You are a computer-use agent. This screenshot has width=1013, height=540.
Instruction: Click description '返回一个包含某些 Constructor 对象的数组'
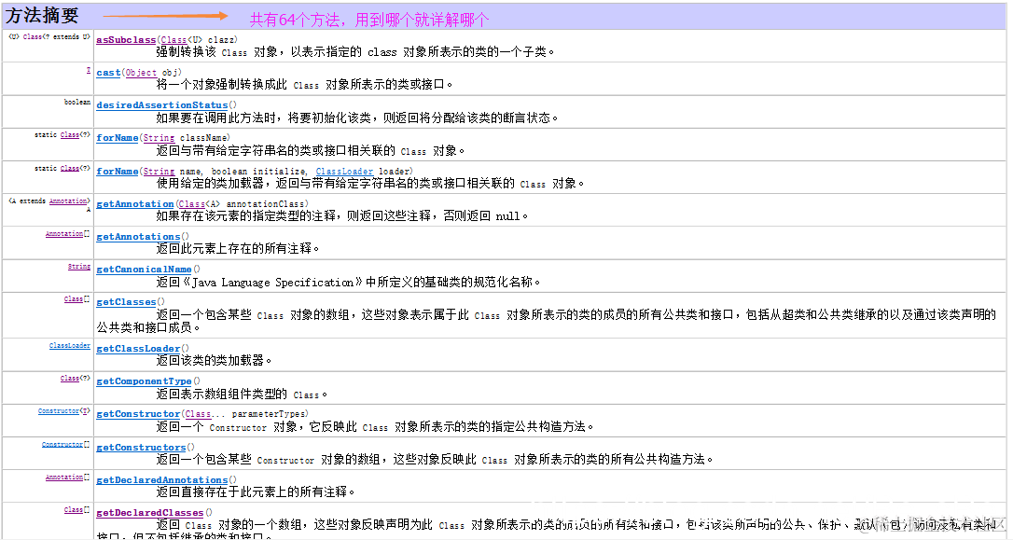pyautogui.click(x=435, y=459)
